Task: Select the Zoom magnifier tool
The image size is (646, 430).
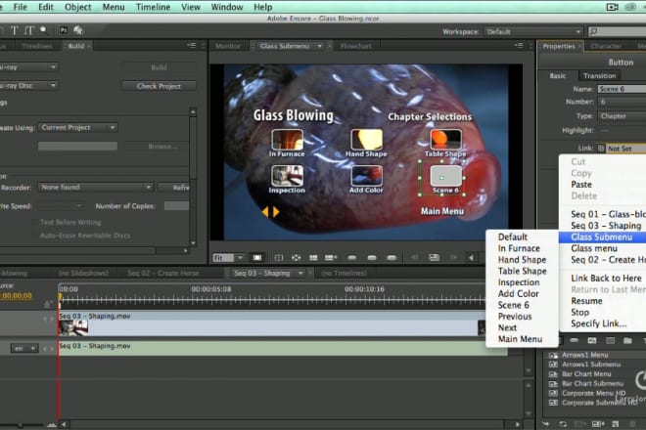Action: coord(43,30)
